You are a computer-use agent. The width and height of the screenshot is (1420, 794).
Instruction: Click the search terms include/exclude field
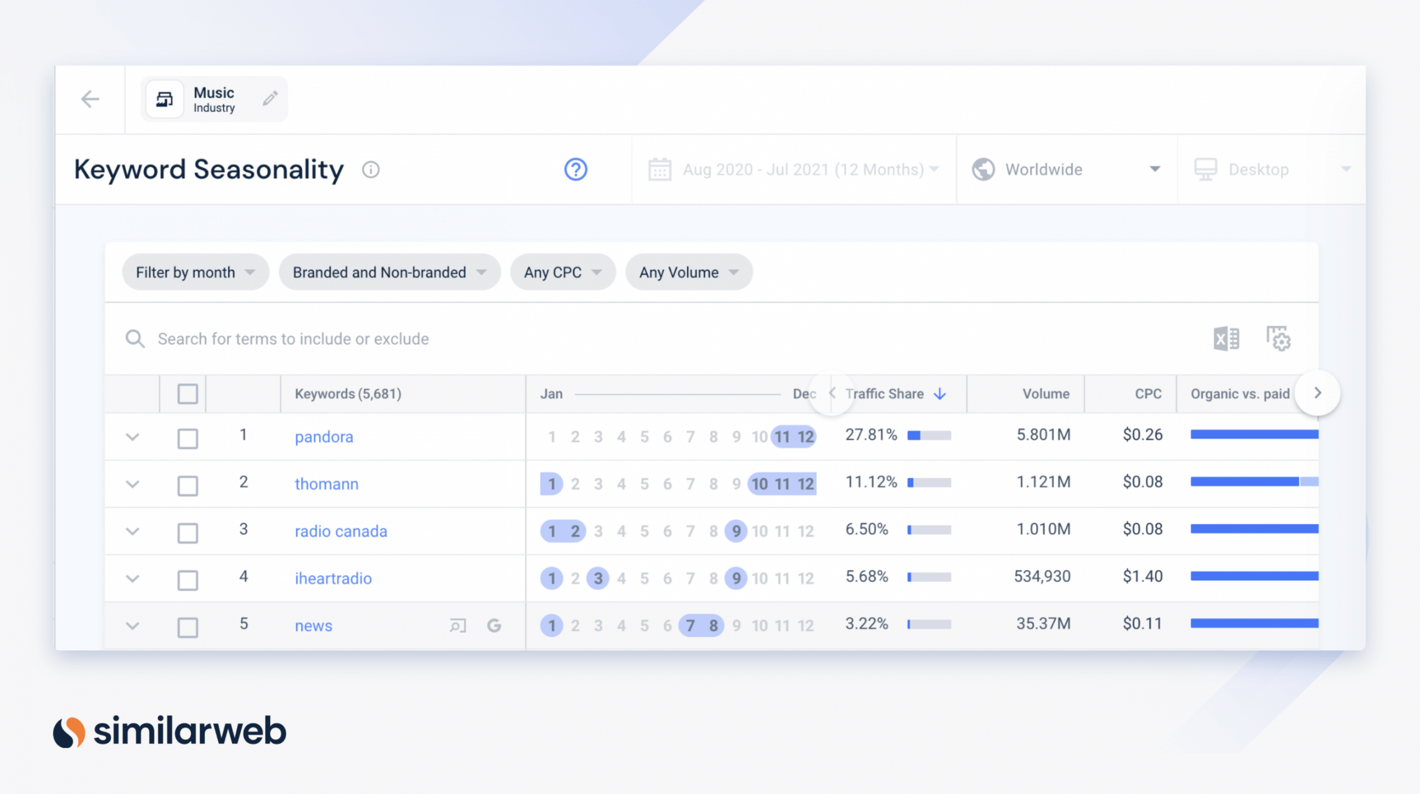click(x=293, y=338)
